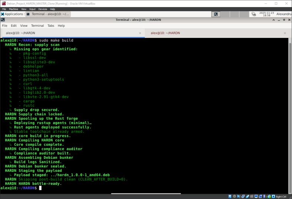Screen dimensions: 292x199
Task: Click the 'Compliance auditor built.' line
Action: pyautogui.click(x=42, y=153)
